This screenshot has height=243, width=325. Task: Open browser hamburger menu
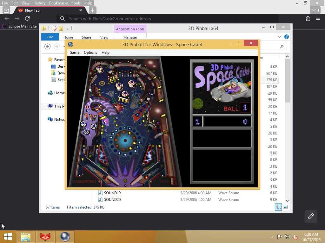click(318, 18)
